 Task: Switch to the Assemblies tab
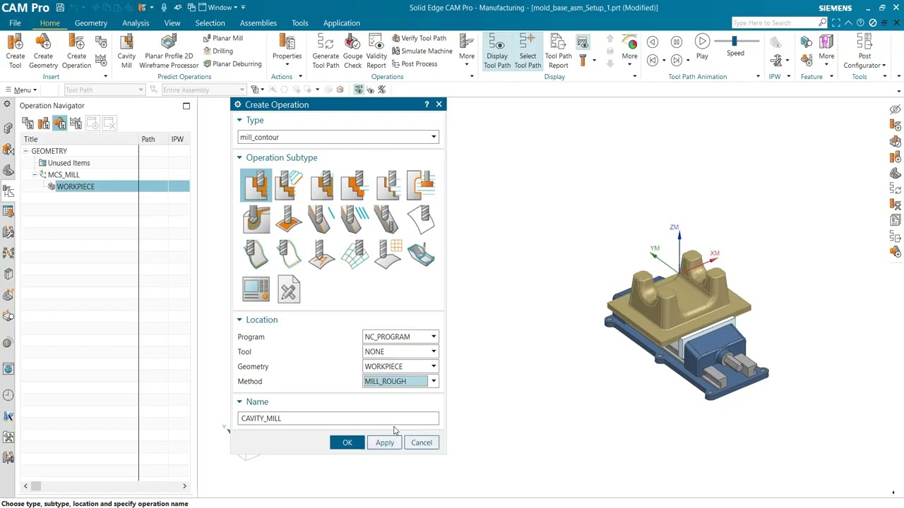pos(258,23)
